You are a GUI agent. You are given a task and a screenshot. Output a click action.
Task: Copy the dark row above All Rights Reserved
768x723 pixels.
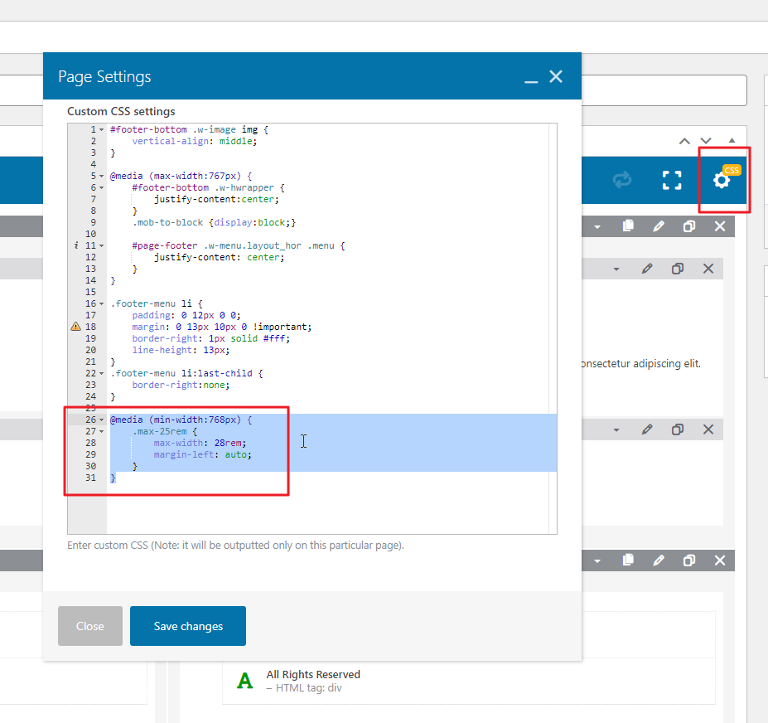(628, 560)
